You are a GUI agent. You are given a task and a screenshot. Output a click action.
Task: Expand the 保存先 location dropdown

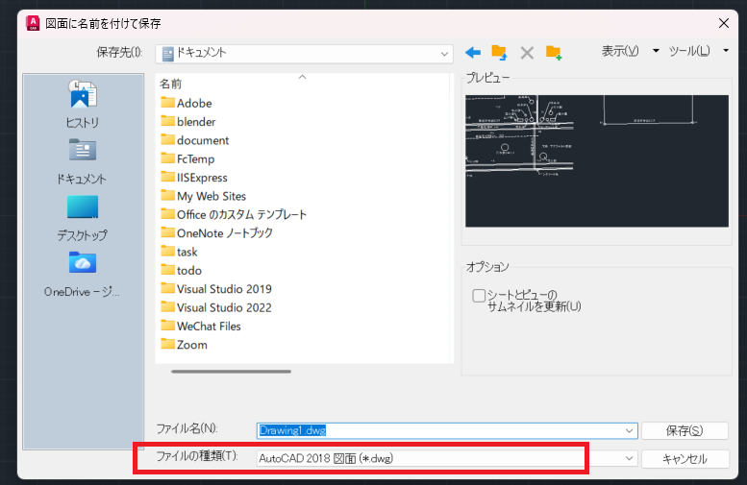[444, 53]
